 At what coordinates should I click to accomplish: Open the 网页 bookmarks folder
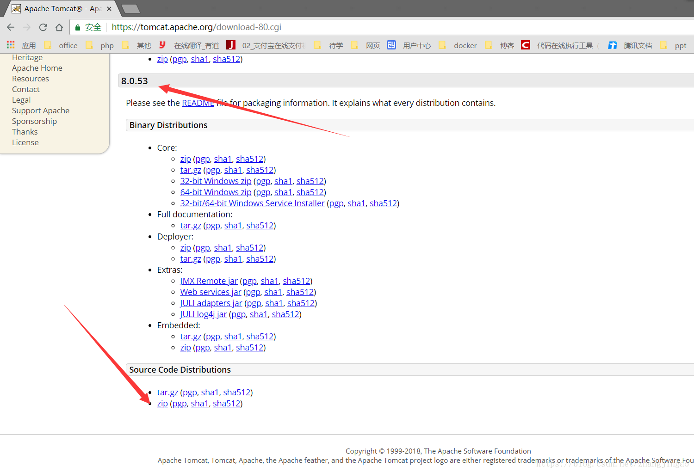coord(366,45)
